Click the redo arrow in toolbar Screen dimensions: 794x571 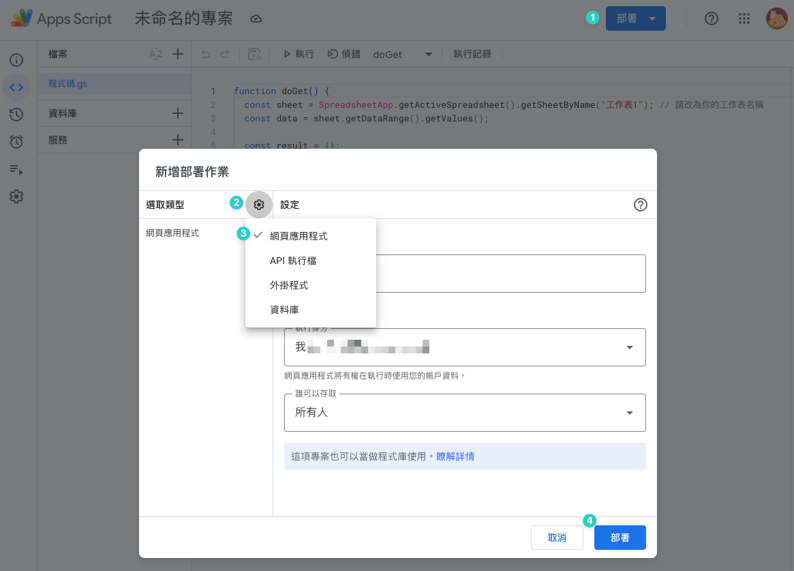pos(225,54)
